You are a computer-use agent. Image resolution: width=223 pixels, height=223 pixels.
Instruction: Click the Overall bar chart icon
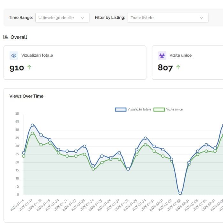click(x=6, y=37)
